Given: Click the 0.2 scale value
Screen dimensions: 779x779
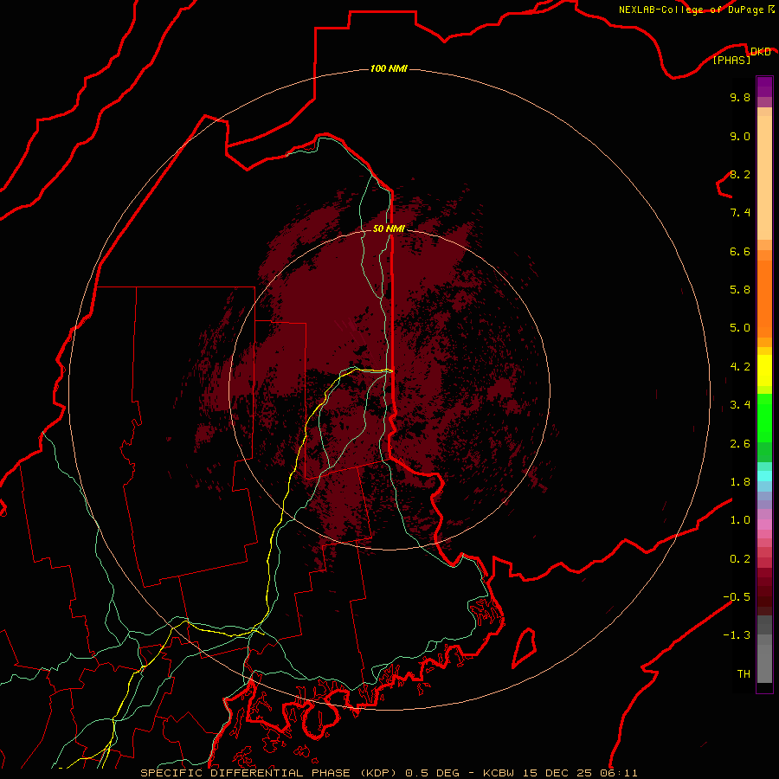Looking at the screenshot, I should pos(740,559).
